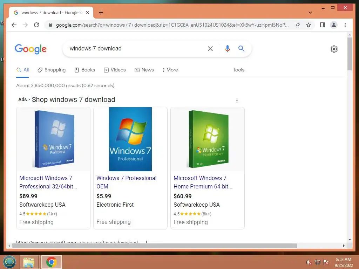Open the search Tools options
Viewport: 359px width, 269px height.
pos(238,70)
